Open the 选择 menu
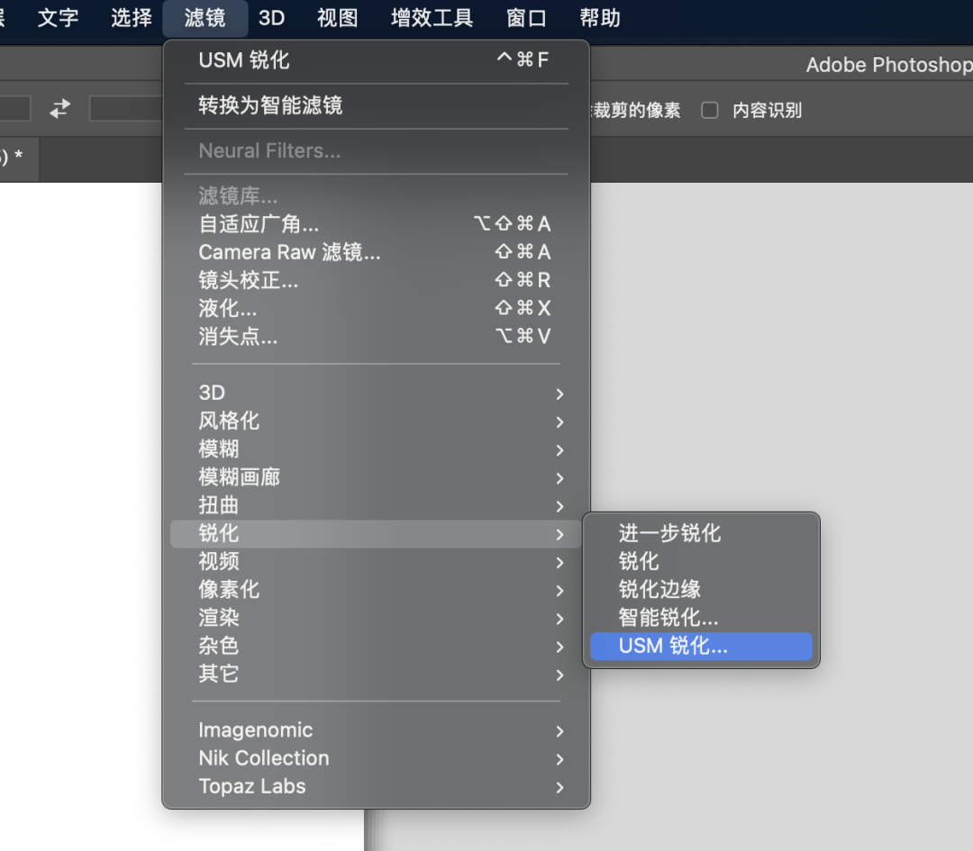 click(132, 17)
